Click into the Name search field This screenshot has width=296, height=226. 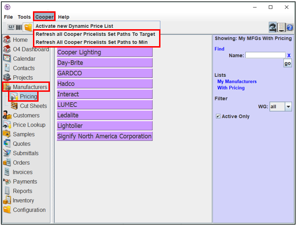click(x=265, y=55)
